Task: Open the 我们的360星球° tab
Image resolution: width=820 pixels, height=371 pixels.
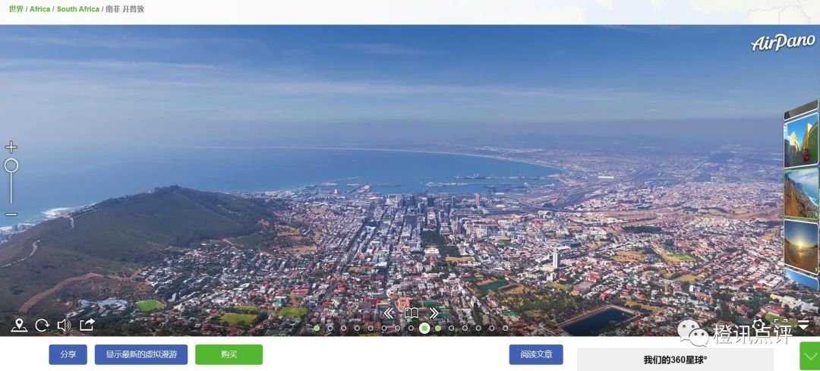Action: [x=675, y=360]
